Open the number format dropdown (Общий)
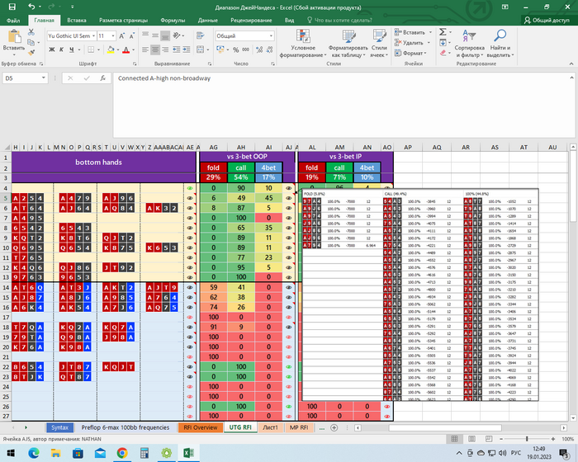The height and width of the screenshot is (462, 578). pyautogui.click(x=271, y=35)
